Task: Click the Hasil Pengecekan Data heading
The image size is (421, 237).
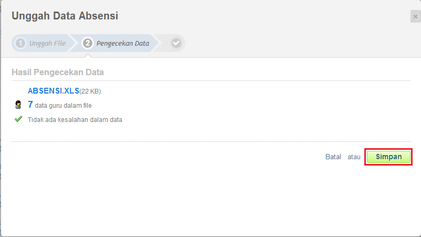Action: pos(58,72)
